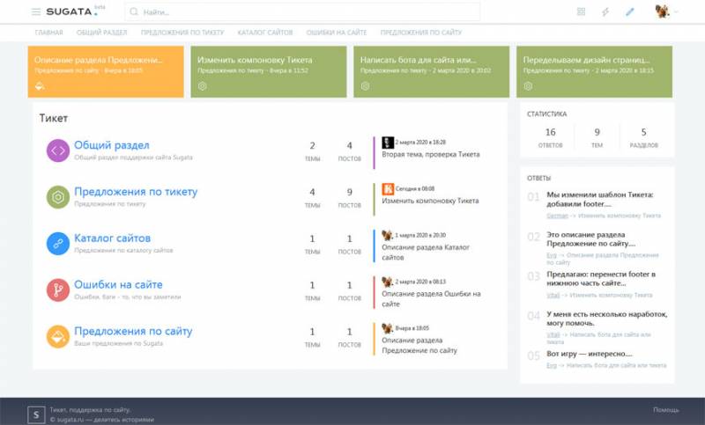Image resolution: width=705 pixels, height=425 pixels.
Task: Click the SUGATA logo
Action: tap(72, 11)
